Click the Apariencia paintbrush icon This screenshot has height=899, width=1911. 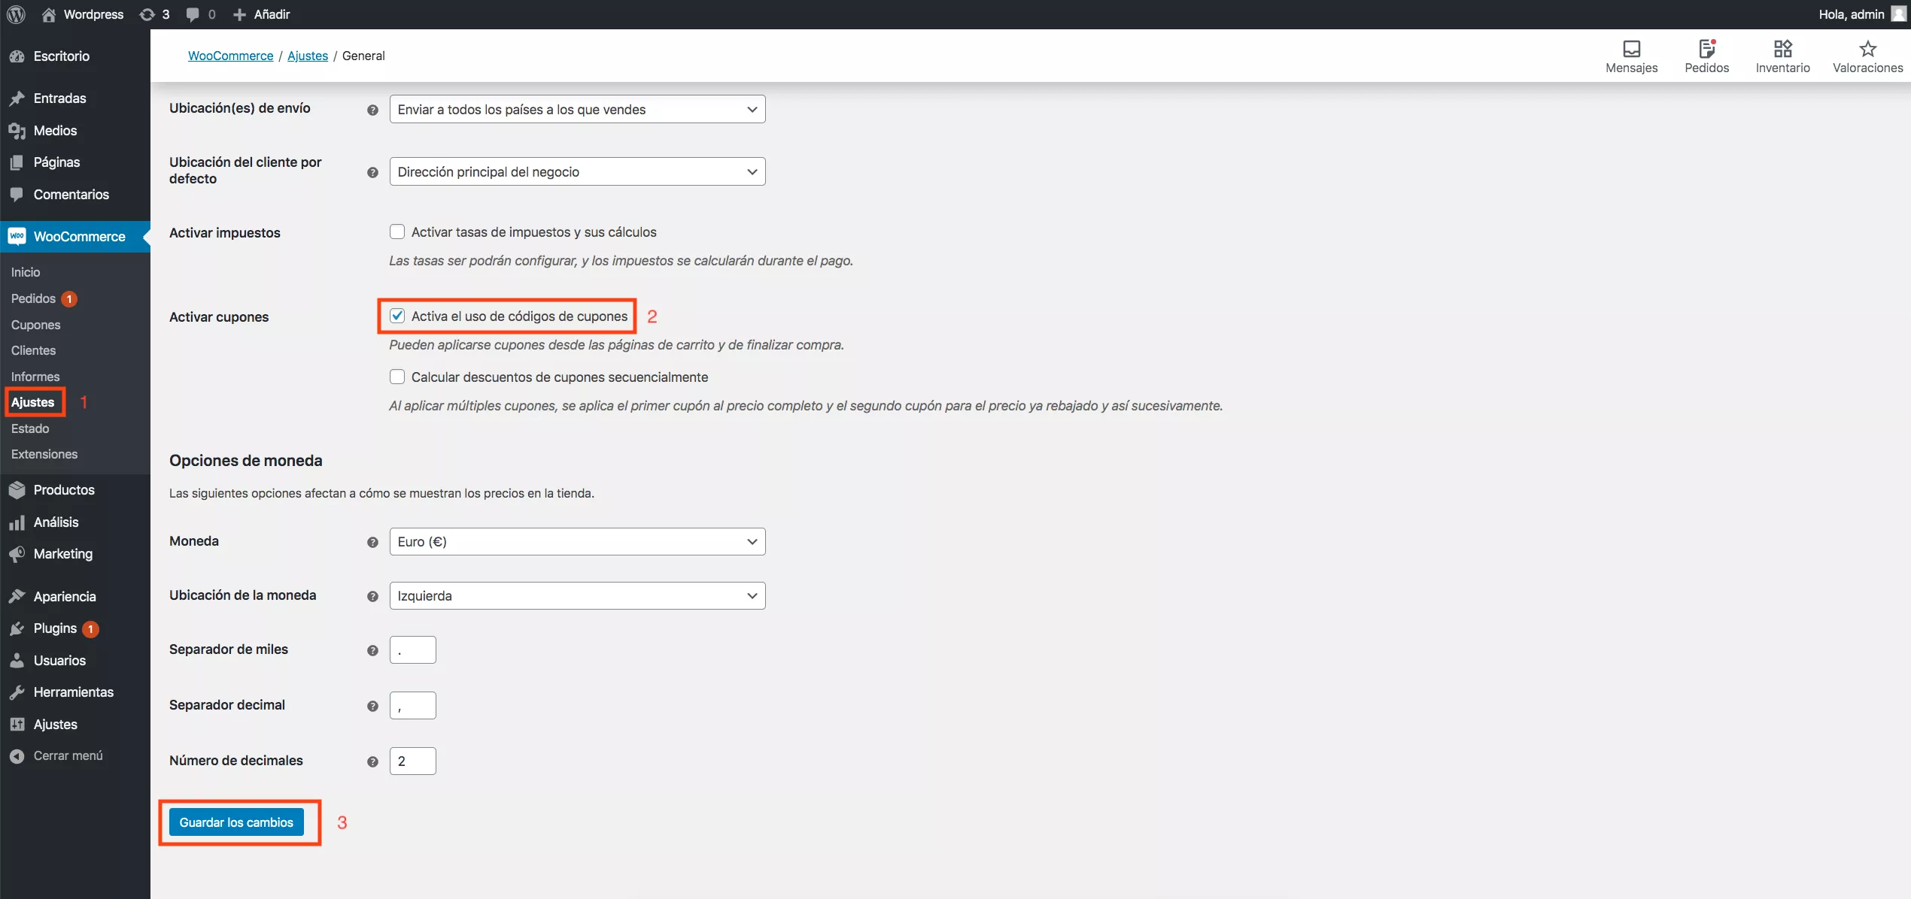coord(17,597)
